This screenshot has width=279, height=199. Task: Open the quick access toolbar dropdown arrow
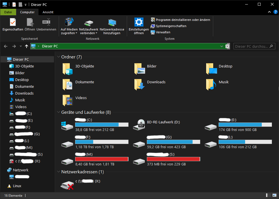pyautogui.click(x=25, y=5)
